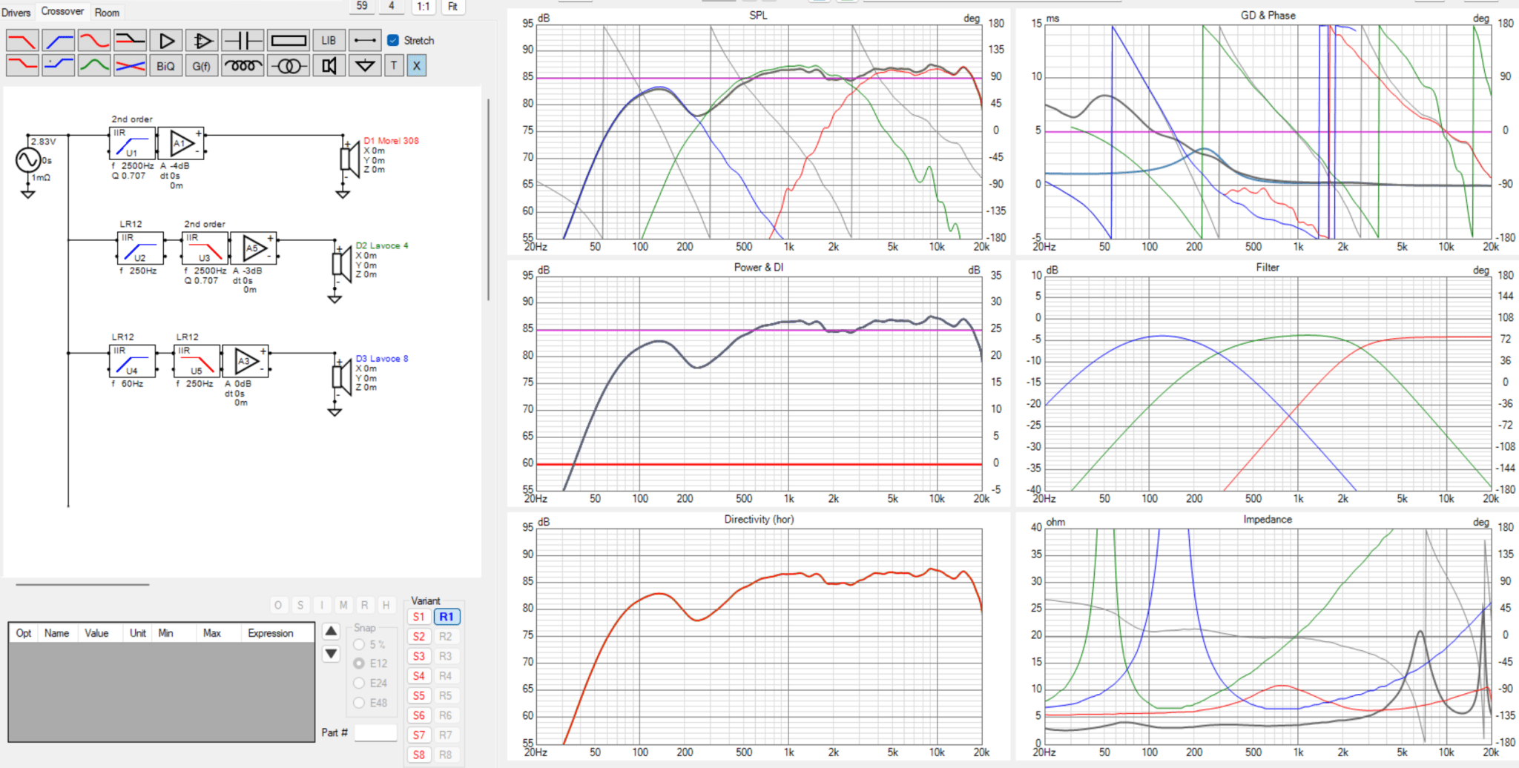Click the schematic vertical scrollbar
This screenshot has height=768, width=1519.
coord(488,199)
